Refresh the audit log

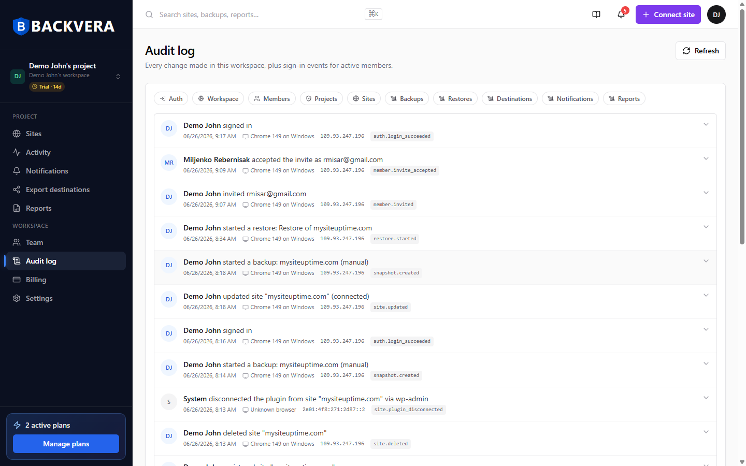(700, 51)
